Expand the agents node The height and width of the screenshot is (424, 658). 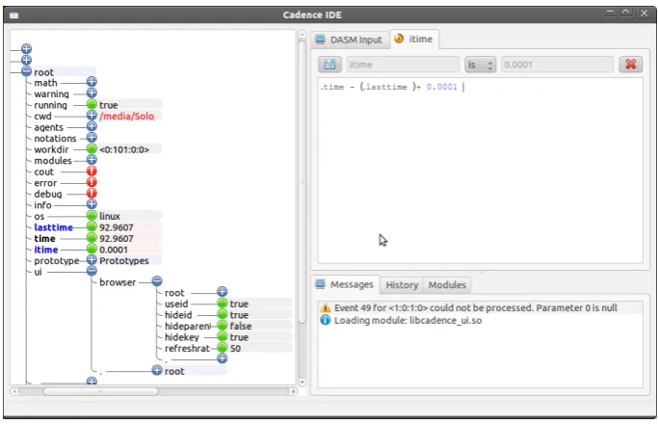(x=92, y=126)
